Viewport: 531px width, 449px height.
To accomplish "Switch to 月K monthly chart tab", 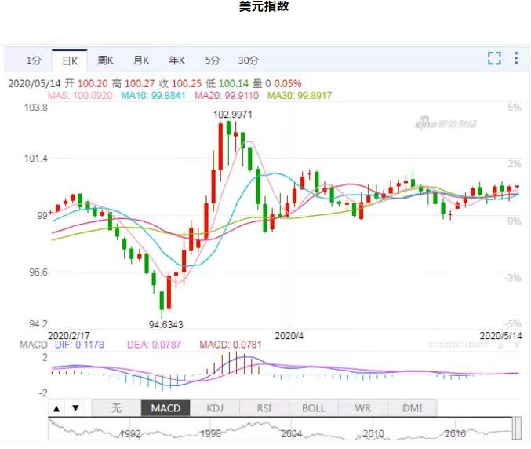I will 141,60.
